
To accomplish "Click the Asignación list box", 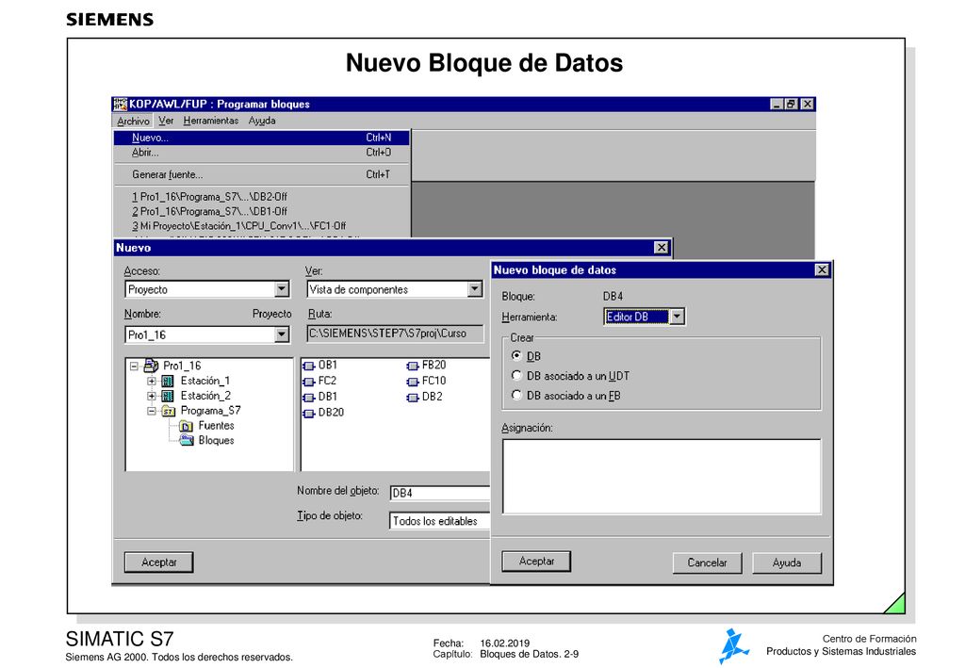I will coord(662,477).
